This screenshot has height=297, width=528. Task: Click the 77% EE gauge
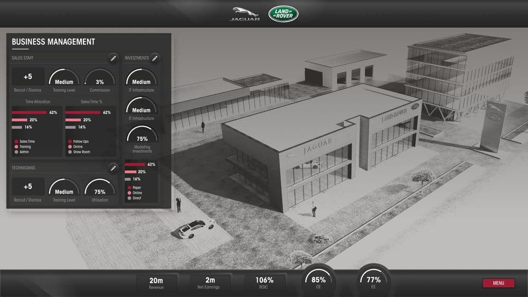pos(373,280)
